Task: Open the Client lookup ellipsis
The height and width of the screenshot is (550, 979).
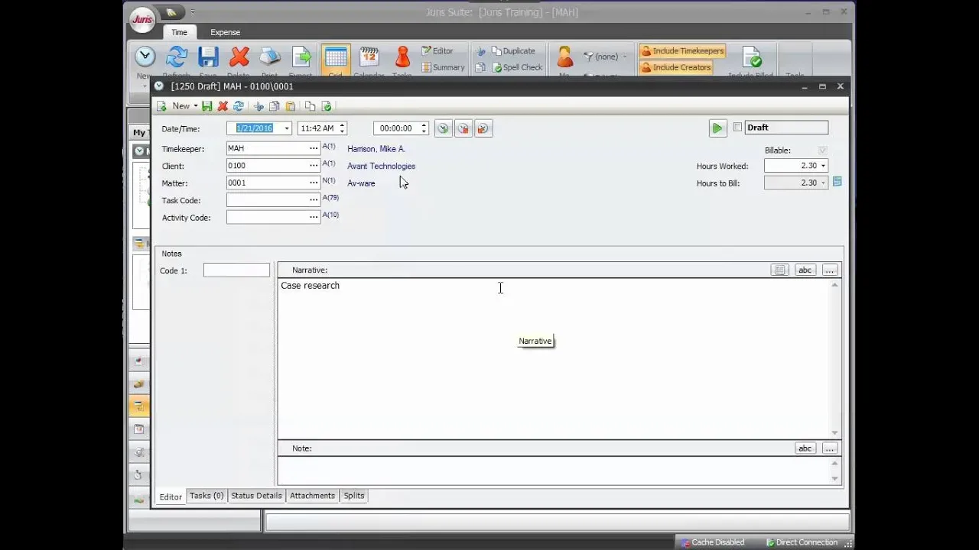Action: click(x=314, y=166)
